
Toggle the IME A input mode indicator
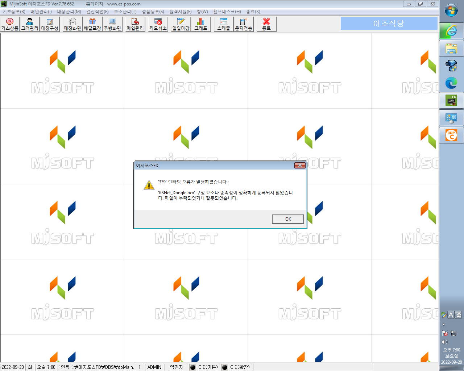pyautogui.click(x=451, y=315)
